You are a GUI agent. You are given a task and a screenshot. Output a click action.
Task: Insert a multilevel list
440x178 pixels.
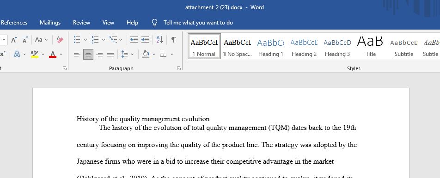pyautogui.click(x=113, y=40)
